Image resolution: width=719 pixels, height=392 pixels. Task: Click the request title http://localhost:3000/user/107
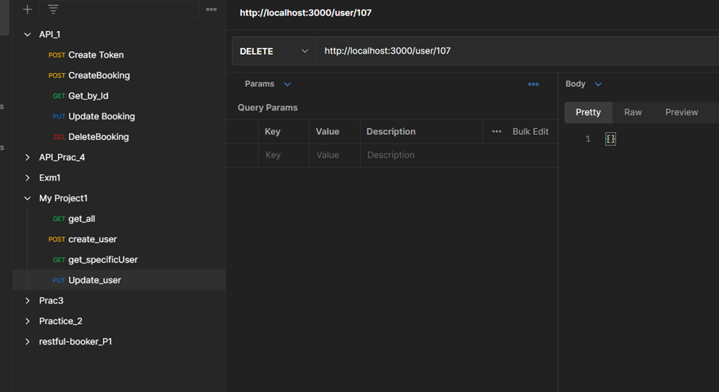click(305, 13)
